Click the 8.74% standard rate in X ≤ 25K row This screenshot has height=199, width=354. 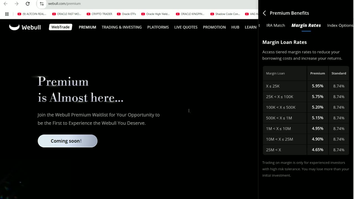point(339,86)
